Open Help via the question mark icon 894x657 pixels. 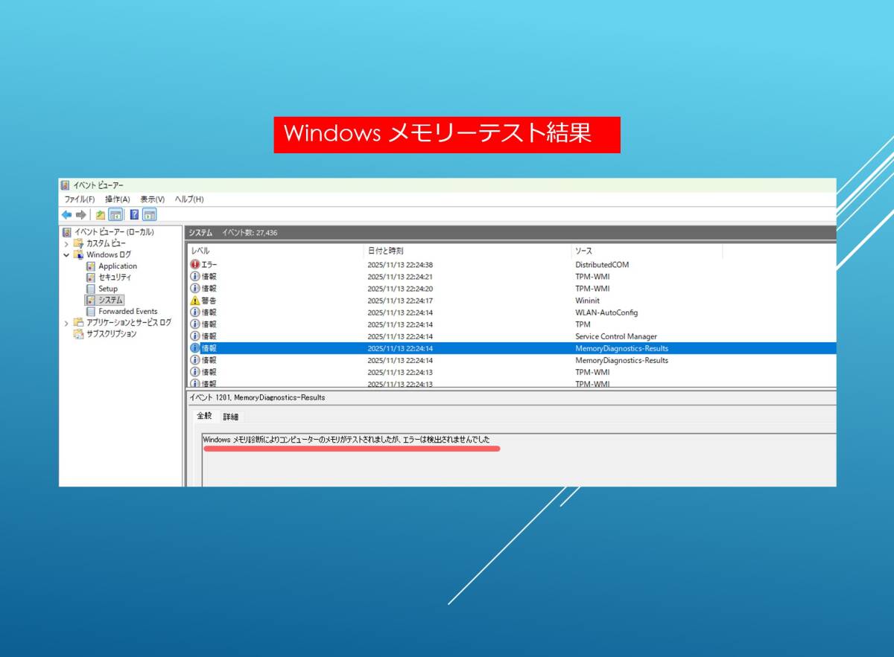click(x=134, y=215)
